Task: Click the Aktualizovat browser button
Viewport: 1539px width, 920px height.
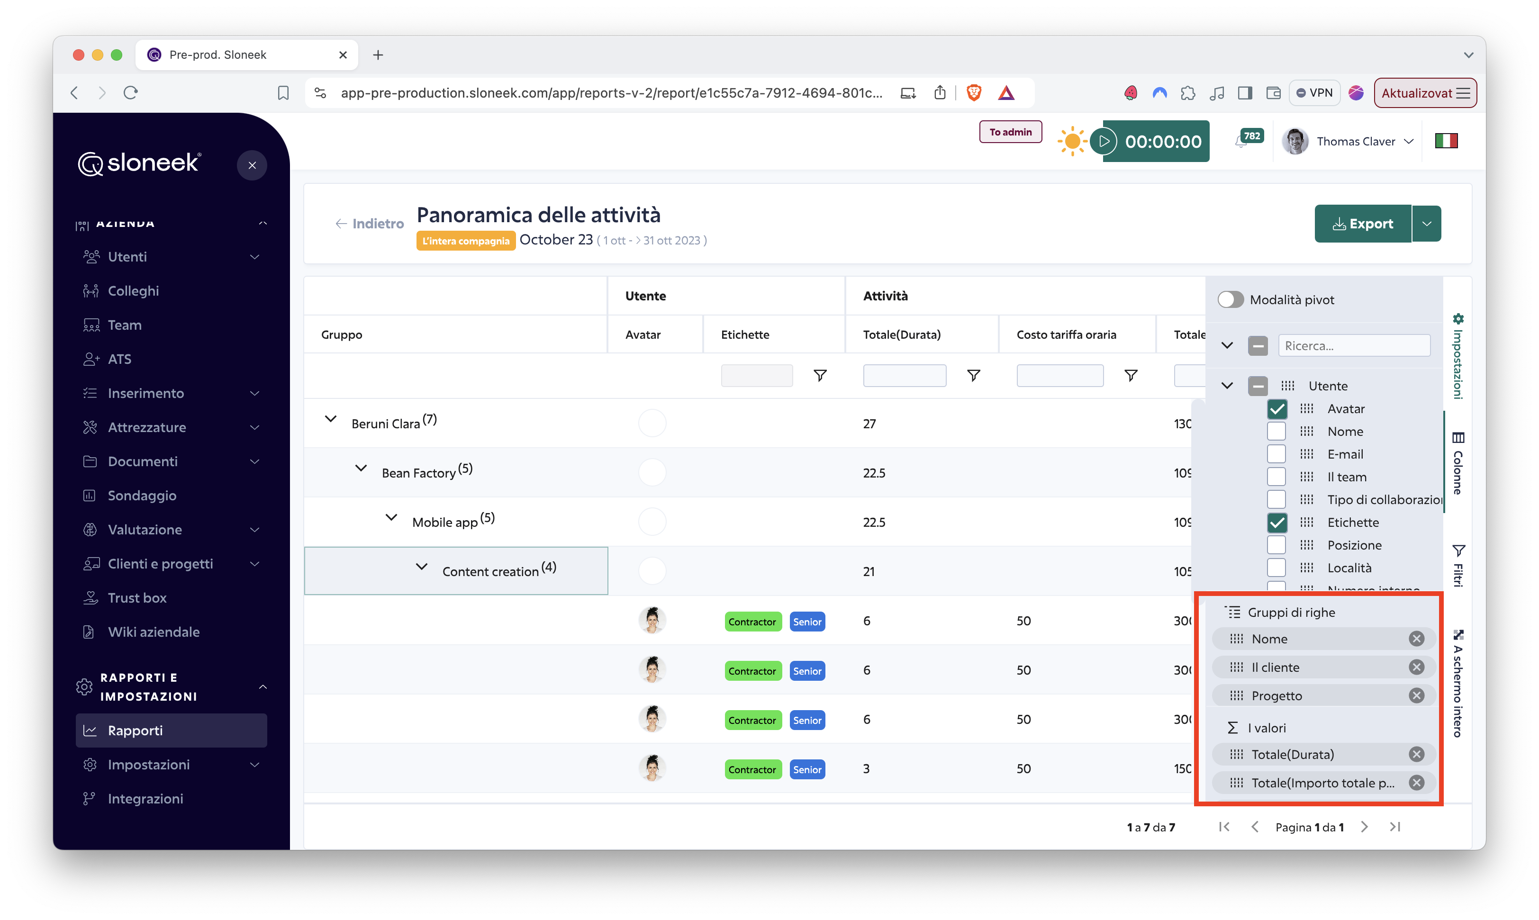Action: (x=1425, y=93)
